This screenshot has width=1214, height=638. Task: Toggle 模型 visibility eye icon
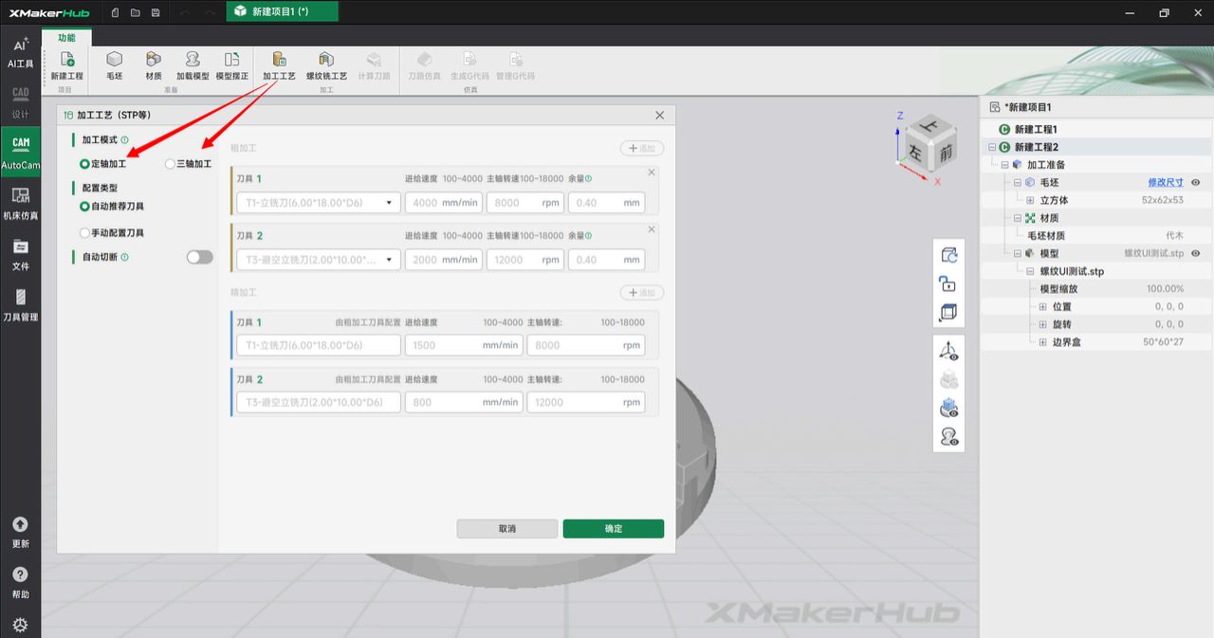(1196, 253)
